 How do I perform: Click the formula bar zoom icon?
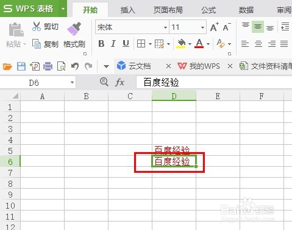pyautogui.click(x=104, y=82)
